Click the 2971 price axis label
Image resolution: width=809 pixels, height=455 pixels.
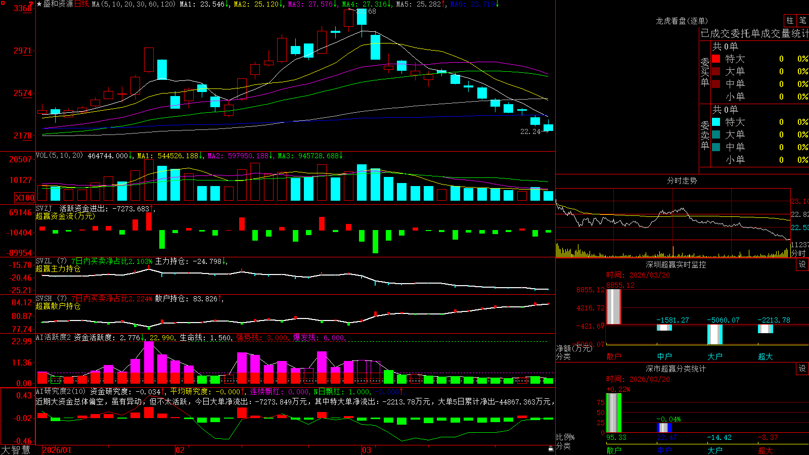[x=23, y=51]
